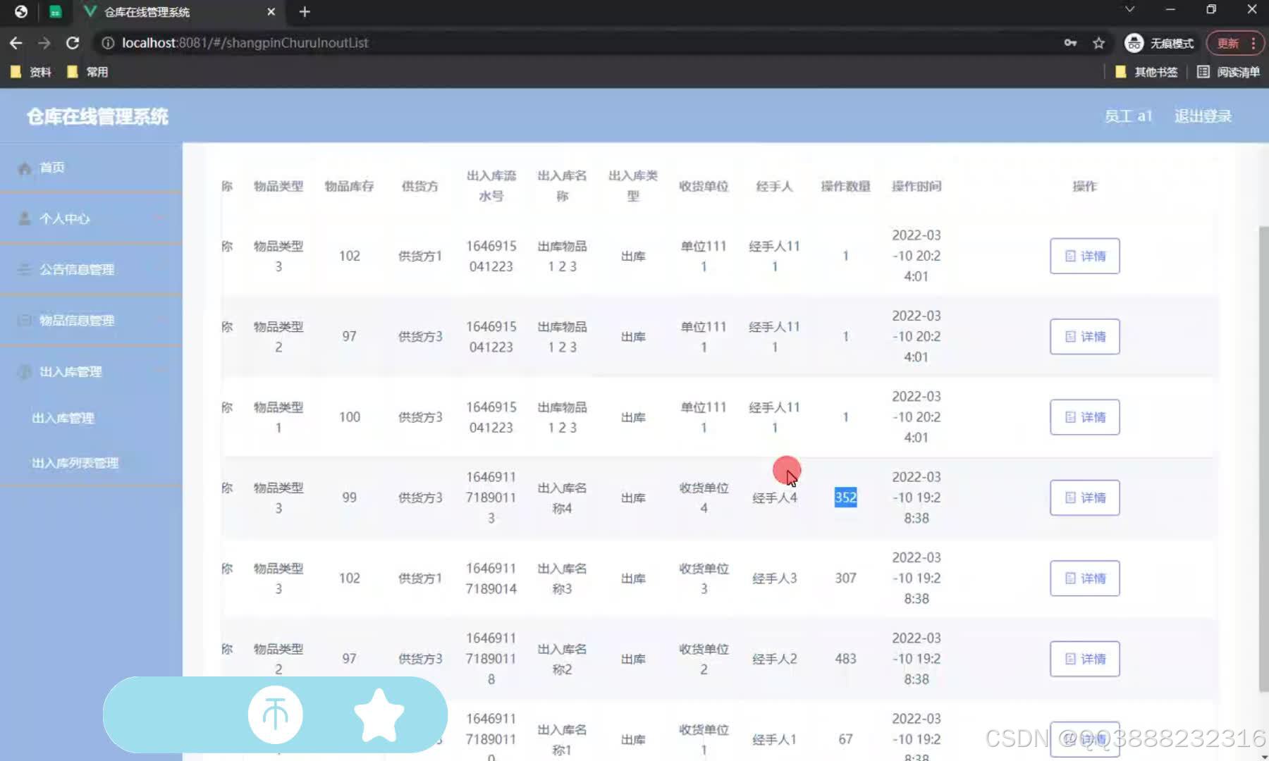This screenshot has width=1269, height=761.
Task: Click the floating coin icon at bottom
Action: 276,714
